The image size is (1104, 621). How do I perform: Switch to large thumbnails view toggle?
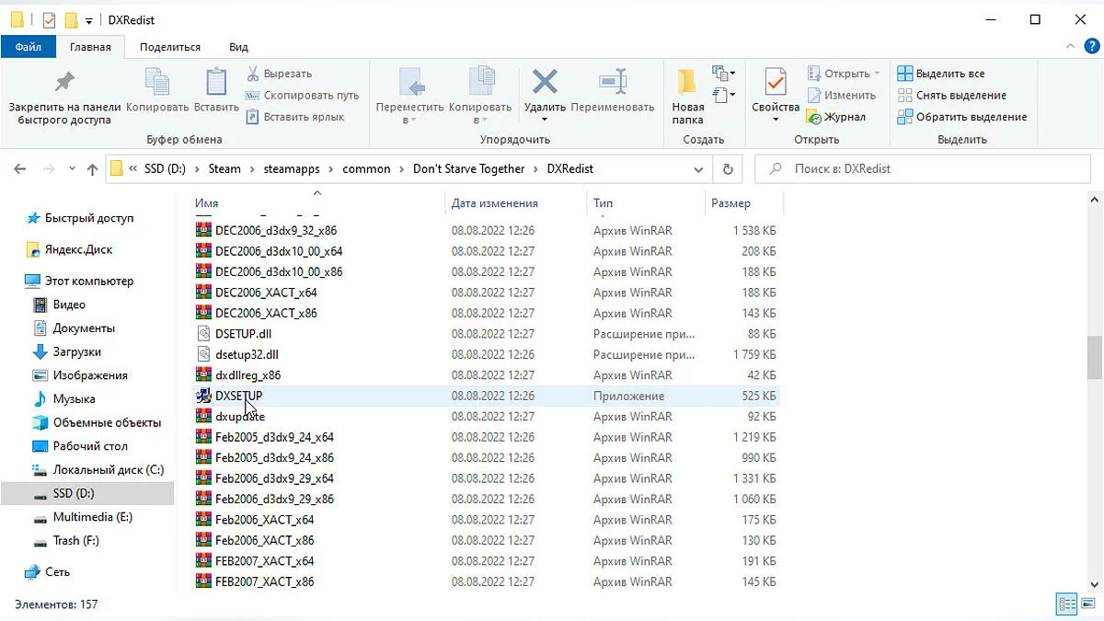pos(1089,604)
